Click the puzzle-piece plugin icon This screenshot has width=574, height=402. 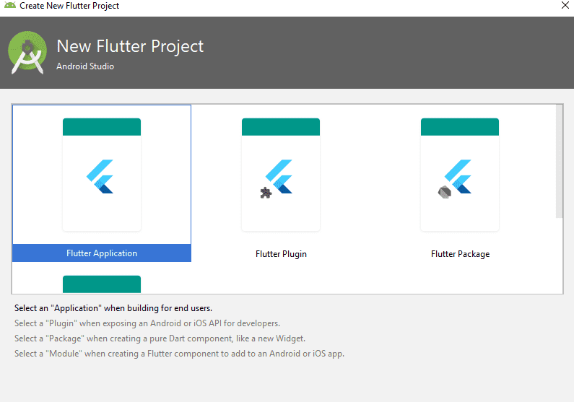pos(266,193)
